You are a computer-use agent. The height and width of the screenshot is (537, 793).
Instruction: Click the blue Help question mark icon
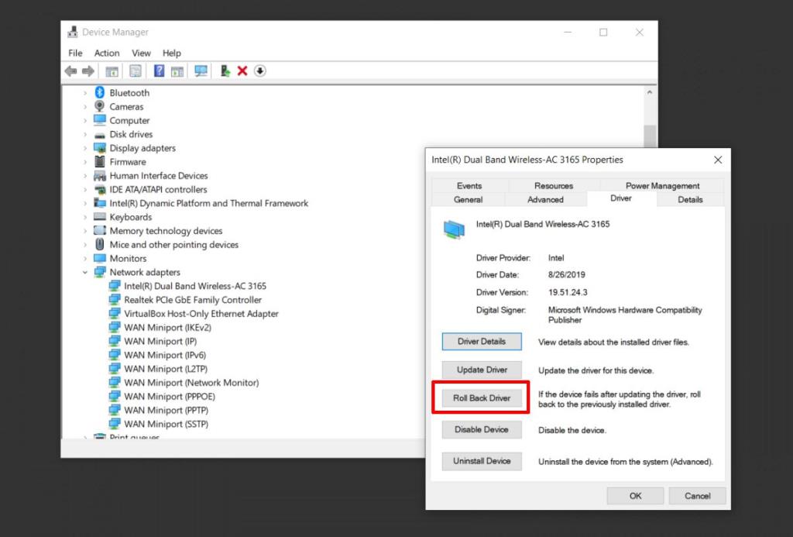(x=159, y=71)
